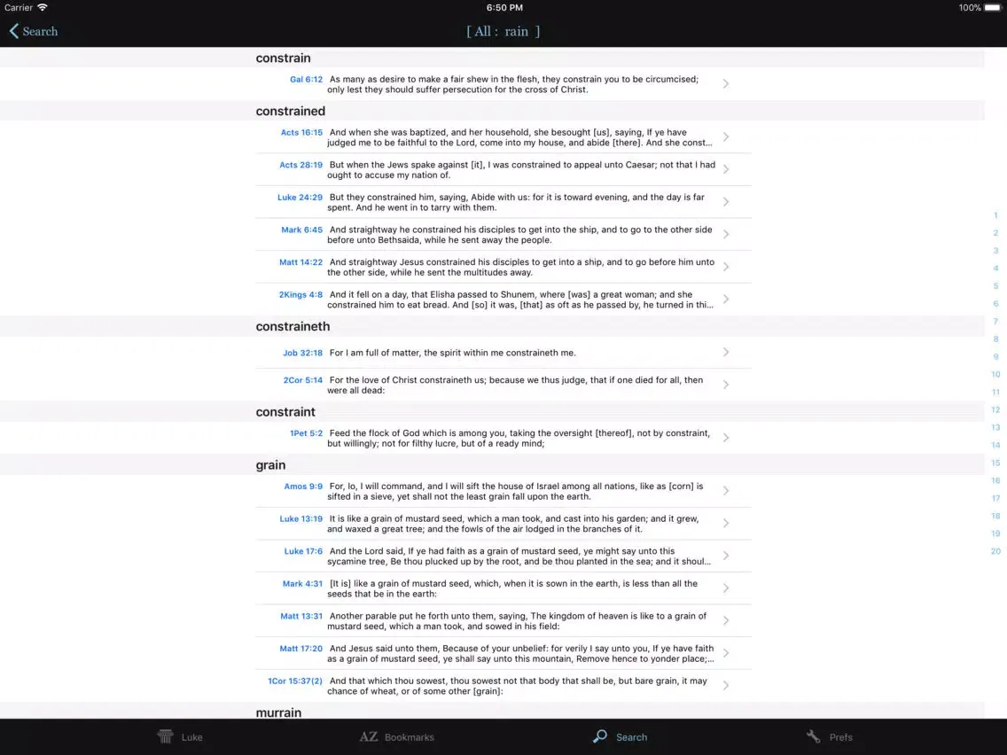Tap the "constrain" section header
This screenshot has height=755, width=1007.
tap(283, 58)
